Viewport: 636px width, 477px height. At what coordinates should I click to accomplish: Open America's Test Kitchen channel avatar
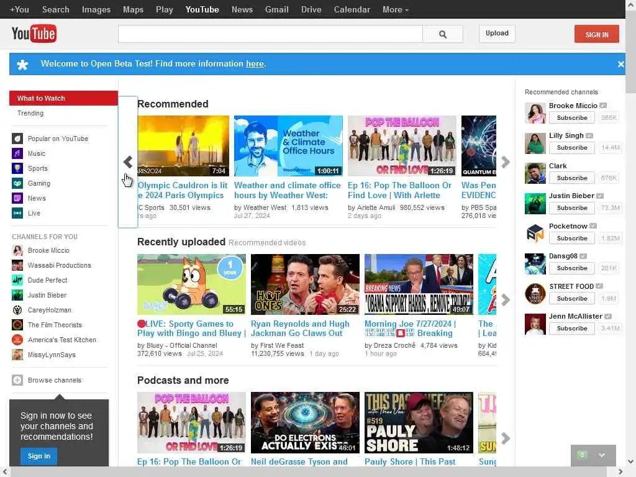pyautogui.click(x=17, y=340)
